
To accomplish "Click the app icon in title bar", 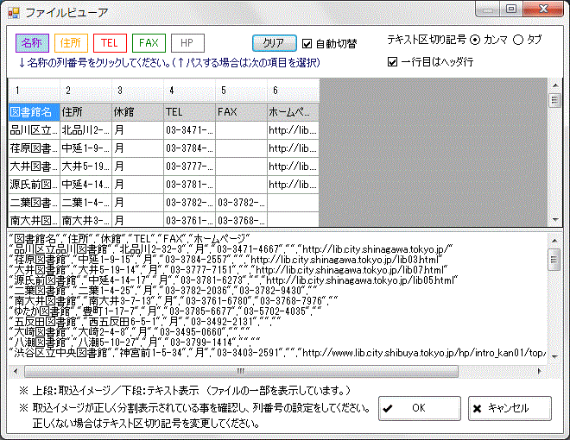I will (13, 11).
